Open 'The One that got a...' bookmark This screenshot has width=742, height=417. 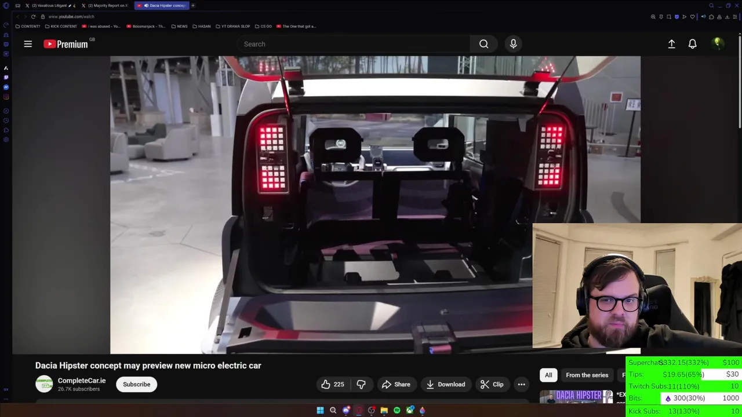coord(296,26)
